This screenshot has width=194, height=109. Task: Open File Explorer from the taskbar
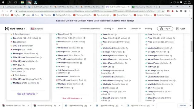point(22,2)
